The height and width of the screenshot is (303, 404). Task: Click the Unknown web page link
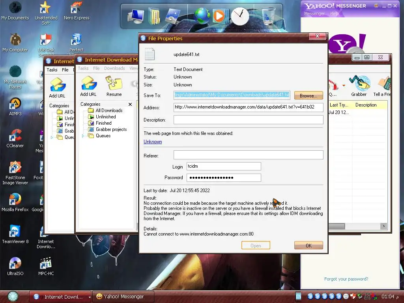pos(153,142)
